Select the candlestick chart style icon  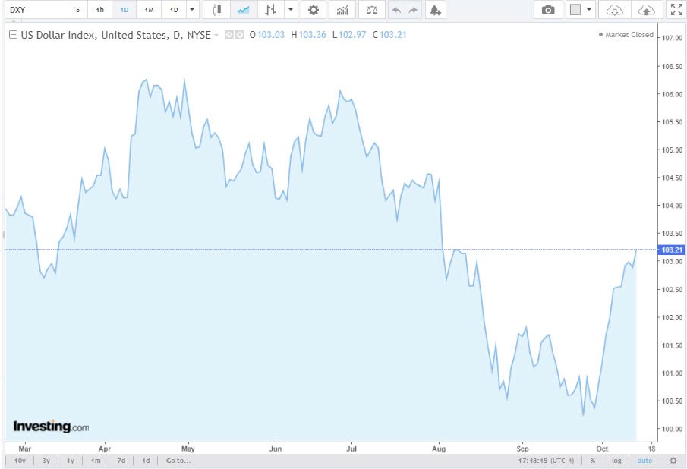tap(216, 10)
